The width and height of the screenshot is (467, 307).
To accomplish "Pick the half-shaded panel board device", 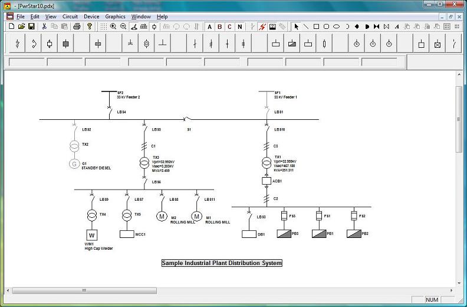I will [x=292, y=44].
